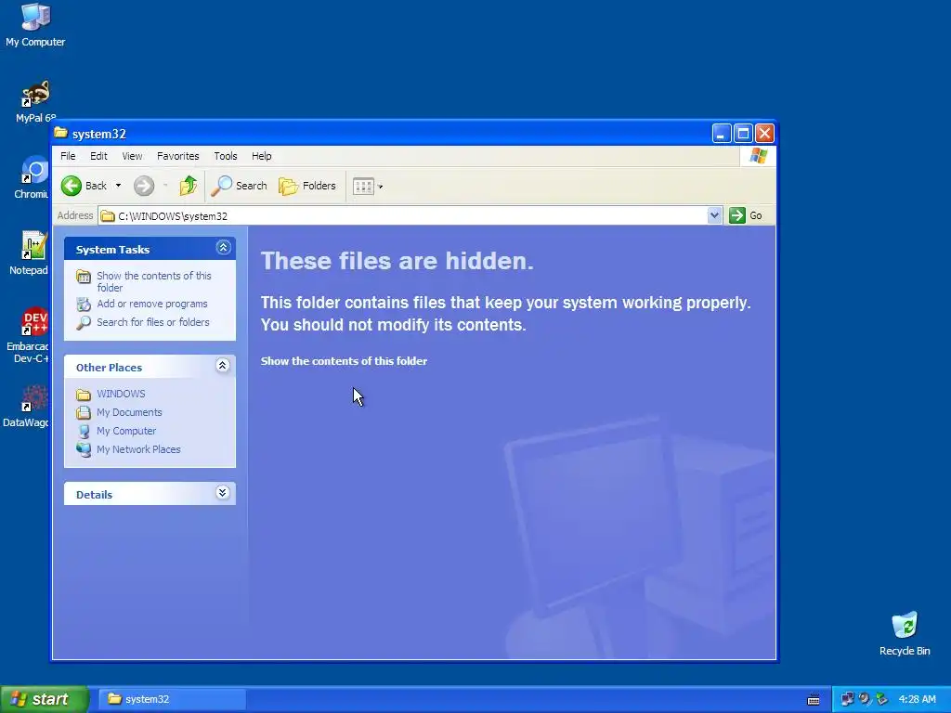Click system32 taskbar button

coord(172,699)
